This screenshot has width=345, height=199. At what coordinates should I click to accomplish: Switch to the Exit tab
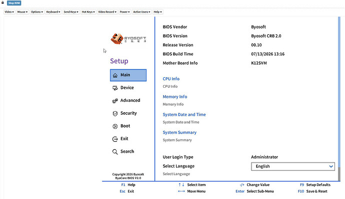128,139
